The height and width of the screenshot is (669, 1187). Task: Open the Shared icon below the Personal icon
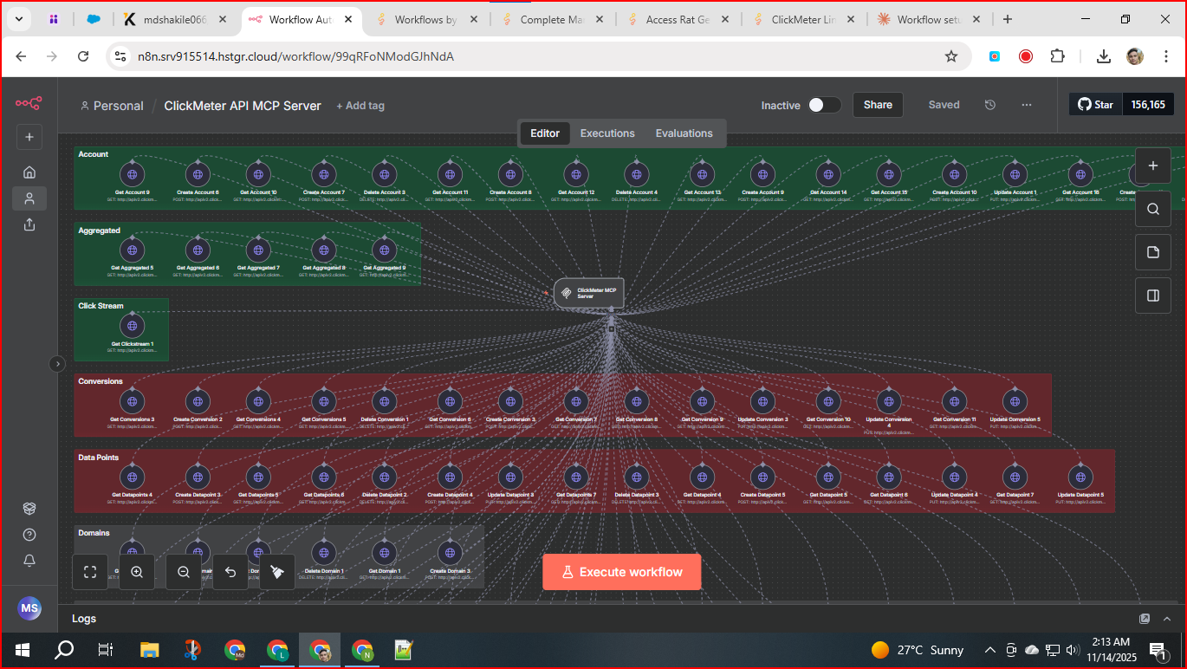29,224
